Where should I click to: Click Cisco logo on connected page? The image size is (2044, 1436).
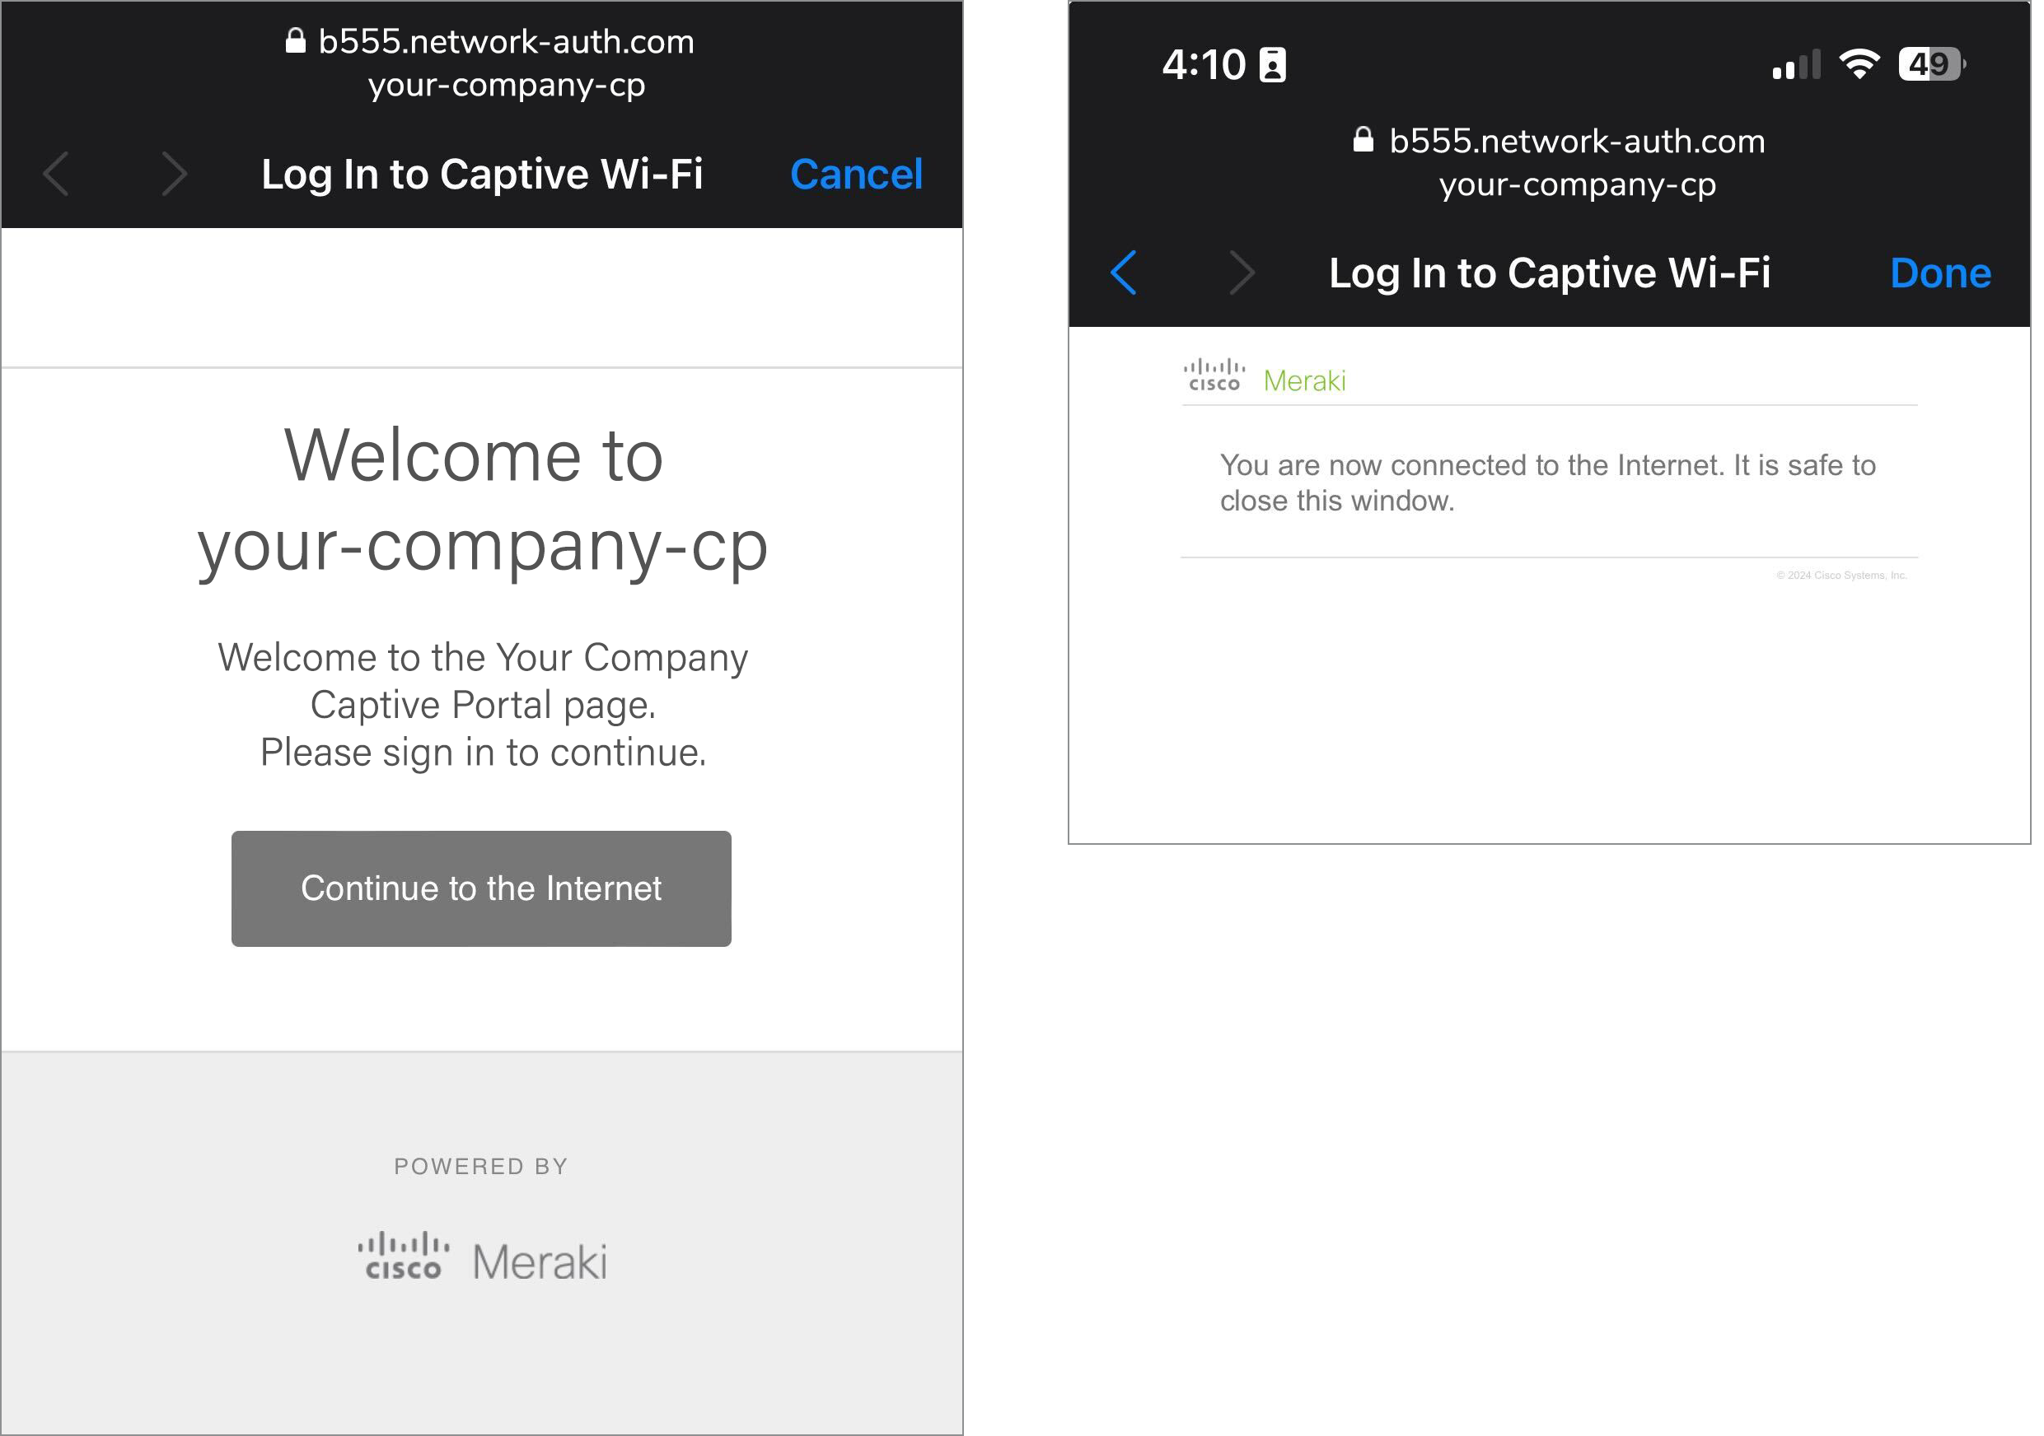click(x=1214, y=375)
